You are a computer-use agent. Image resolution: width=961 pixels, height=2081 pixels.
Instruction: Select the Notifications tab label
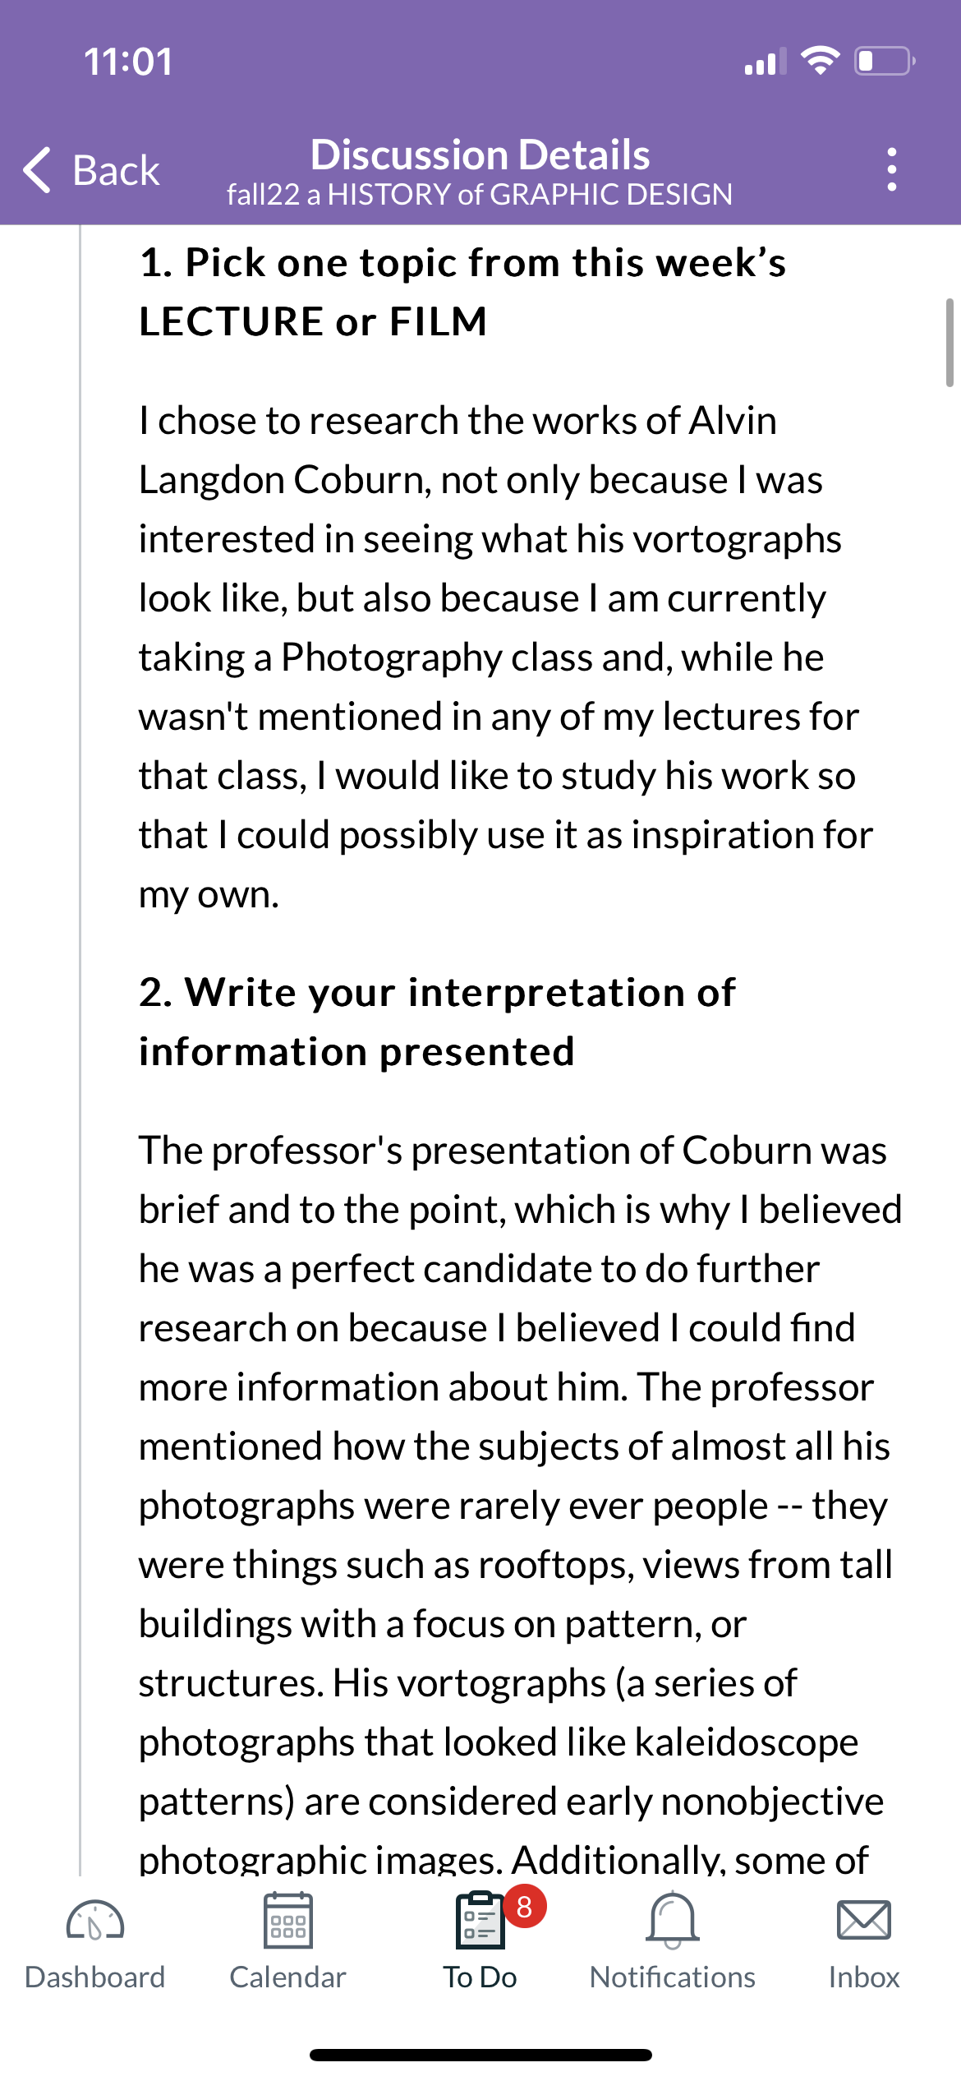pyautogui.click(x=673, y=1977)
